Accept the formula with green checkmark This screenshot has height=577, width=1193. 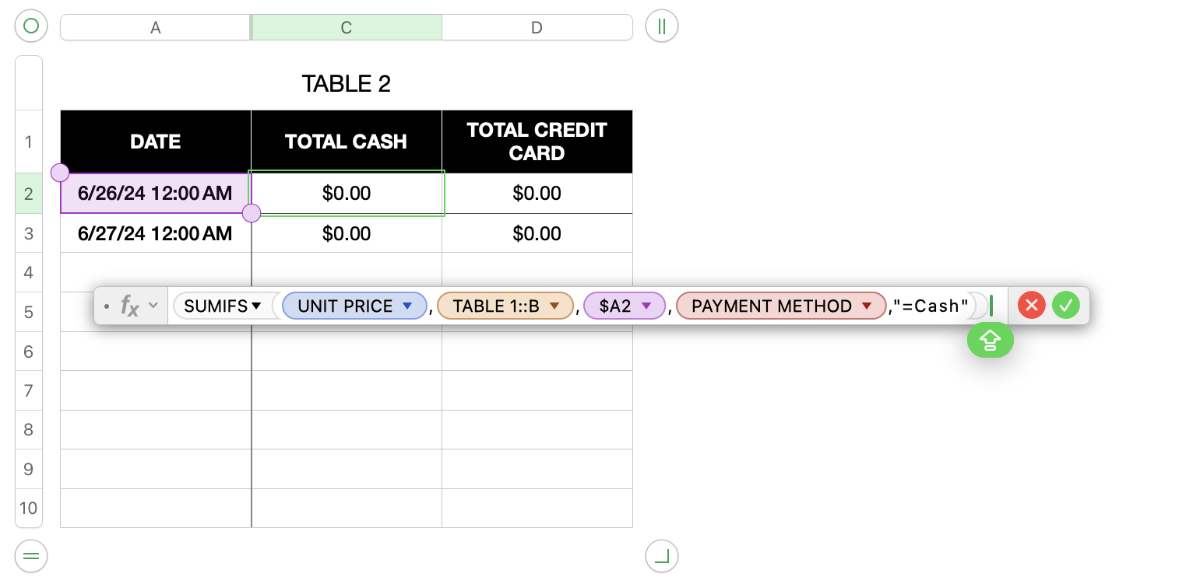coord(1066,306)
